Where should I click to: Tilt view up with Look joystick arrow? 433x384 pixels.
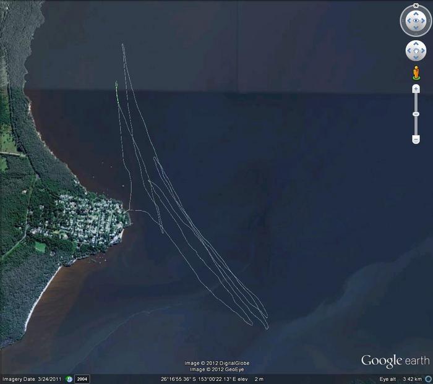pos(416,14)
